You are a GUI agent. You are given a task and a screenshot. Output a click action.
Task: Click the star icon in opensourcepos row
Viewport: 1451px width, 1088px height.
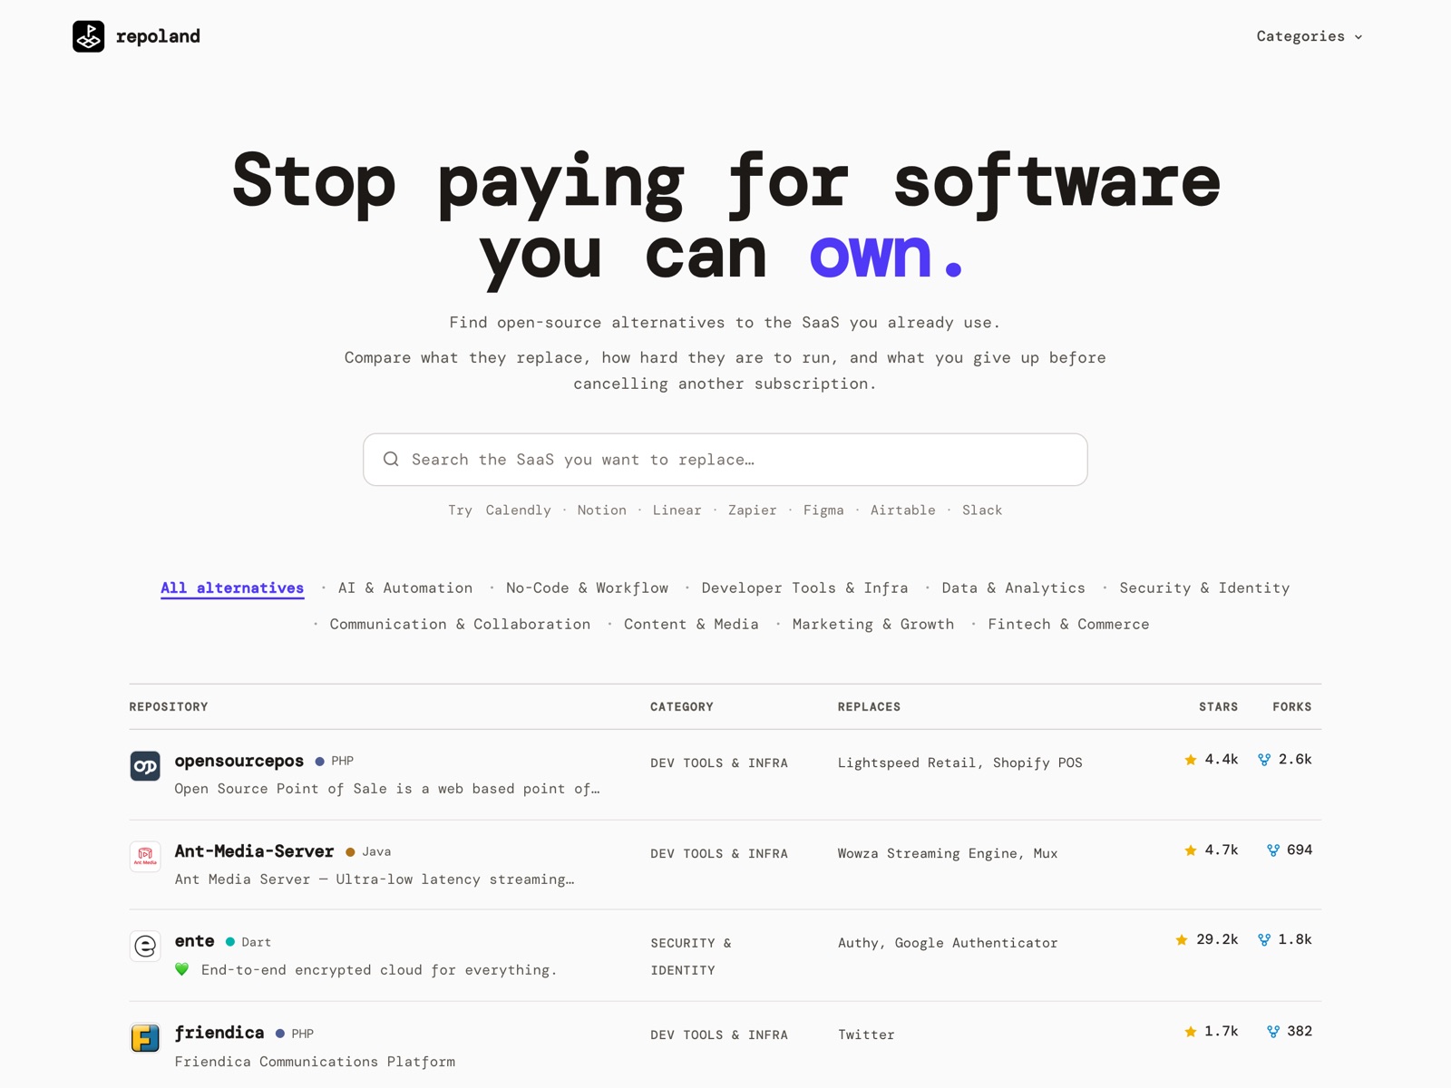tap(1191, 760)
